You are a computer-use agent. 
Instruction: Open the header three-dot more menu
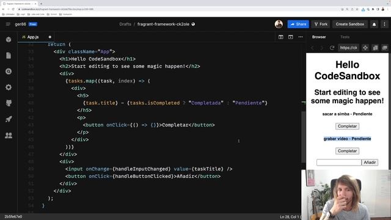tap(384, 24)
